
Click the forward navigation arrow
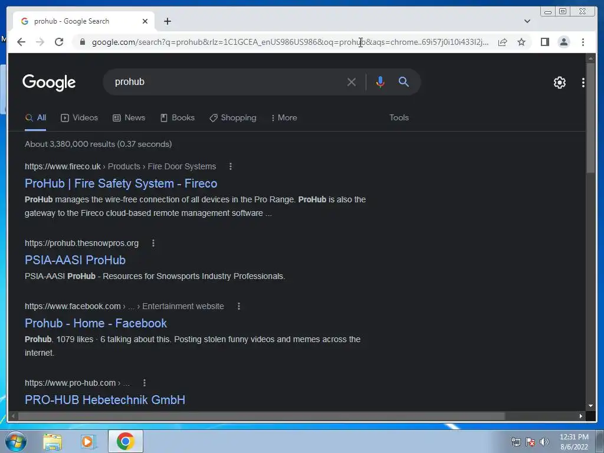(40, 42)
